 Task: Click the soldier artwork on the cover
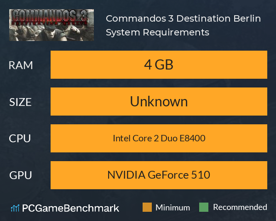(51, 33)
